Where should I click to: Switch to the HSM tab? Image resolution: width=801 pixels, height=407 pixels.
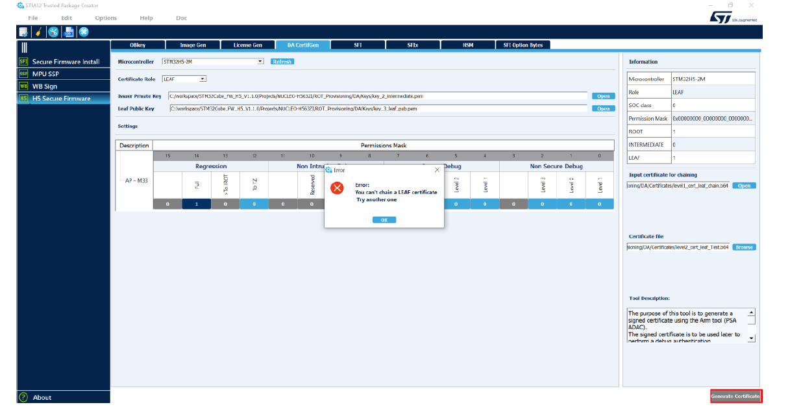click(468, 45)
